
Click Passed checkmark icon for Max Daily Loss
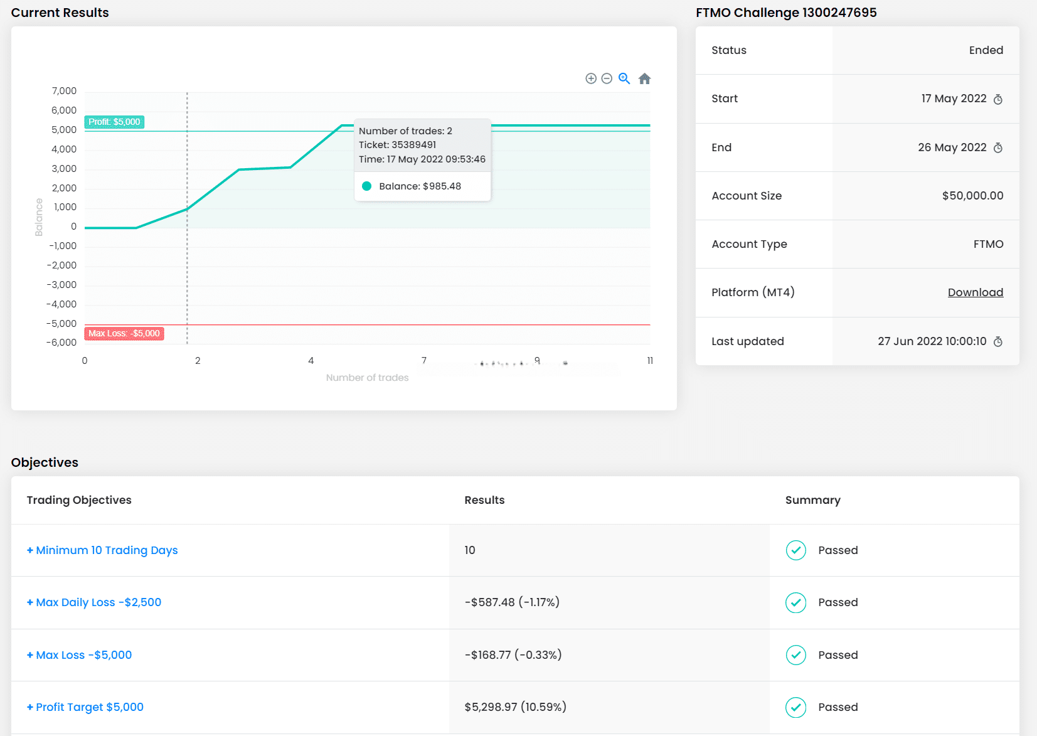795,603
